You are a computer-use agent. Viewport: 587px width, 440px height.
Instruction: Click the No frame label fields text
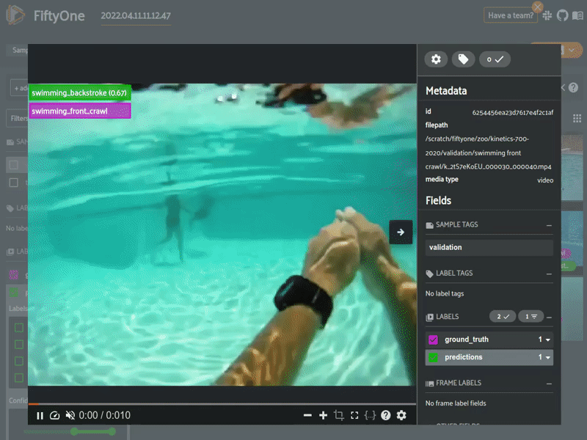click(456, 403)
